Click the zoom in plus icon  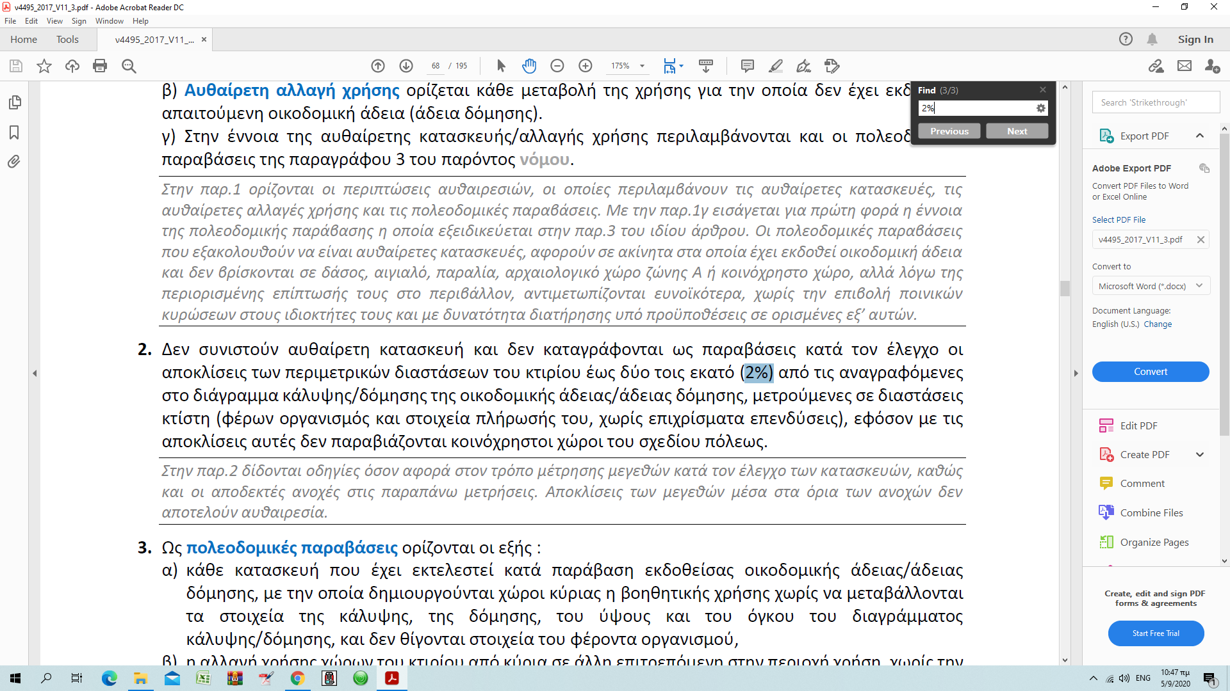pyautogui.click(x=586, y=66)
